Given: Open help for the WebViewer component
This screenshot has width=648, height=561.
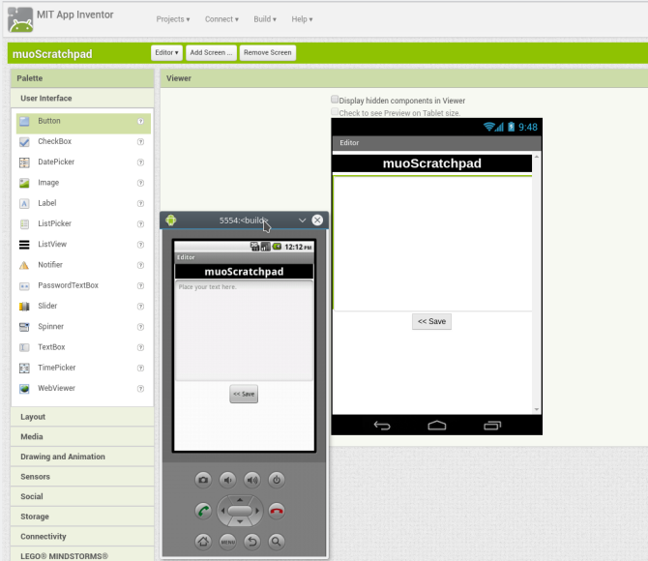Looking at the screenshot, I should click(140, 388).
